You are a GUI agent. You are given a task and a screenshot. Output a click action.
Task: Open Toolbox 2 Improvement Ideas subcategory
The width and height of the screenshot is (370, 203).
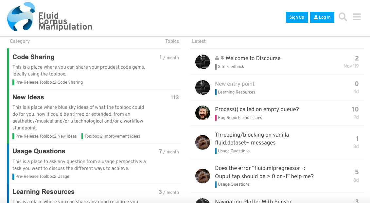(x=111, y=136)
